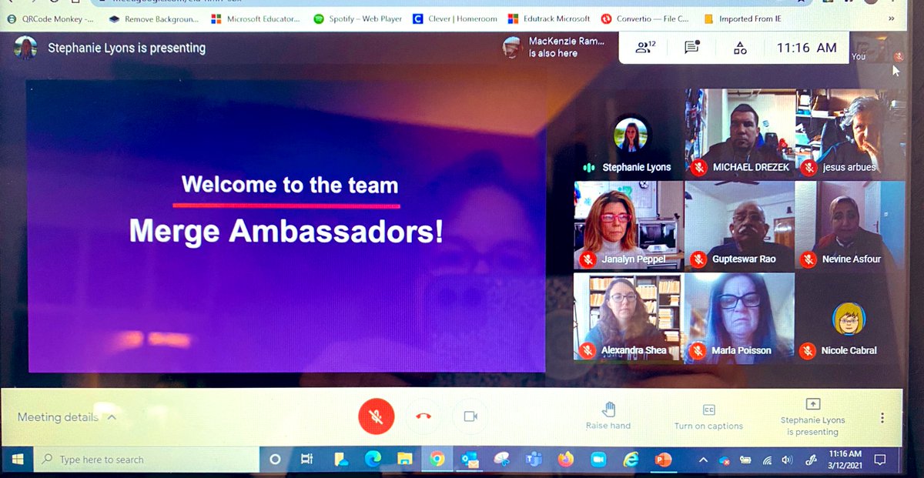Image resolution: width=924 pixels, height=478 pixels.
Task: Open Spotify Web Player bookmark
Action: tap(358, 18)
